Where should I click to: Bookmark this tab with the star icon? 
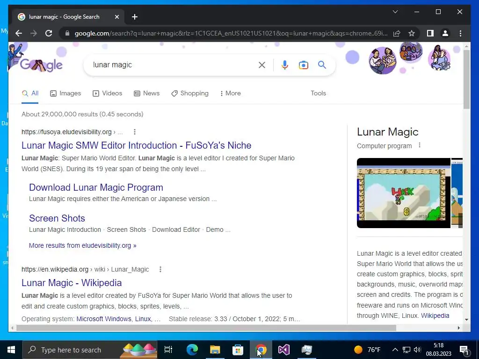pos(412,33)
